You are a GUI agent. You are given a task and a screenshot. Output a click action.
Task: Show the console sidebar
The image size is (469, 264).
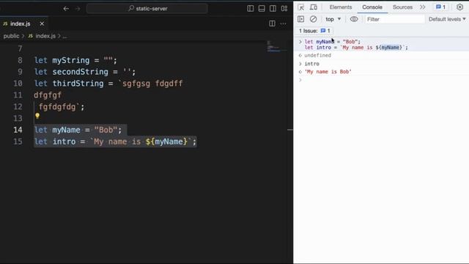301,19
